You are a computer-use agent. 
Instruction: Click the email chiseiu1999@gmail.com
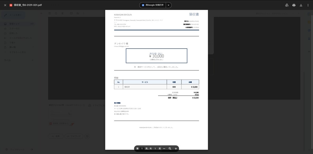pyautogui.click(x=122, y=46)
